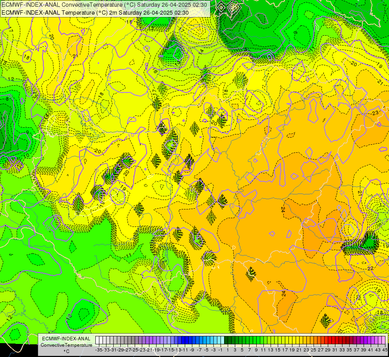This screenshot has width=389, height=357.
Task: Click the positive 25 legend scale value
Action: point(314,350)
